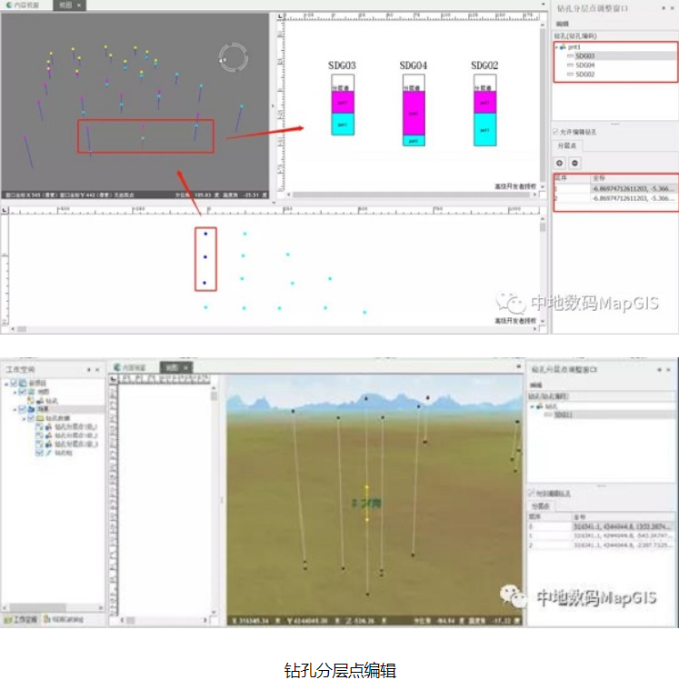Select SDG11 borehole in lower panel tree
679x680 pixels.
click(x=564, y=415)
